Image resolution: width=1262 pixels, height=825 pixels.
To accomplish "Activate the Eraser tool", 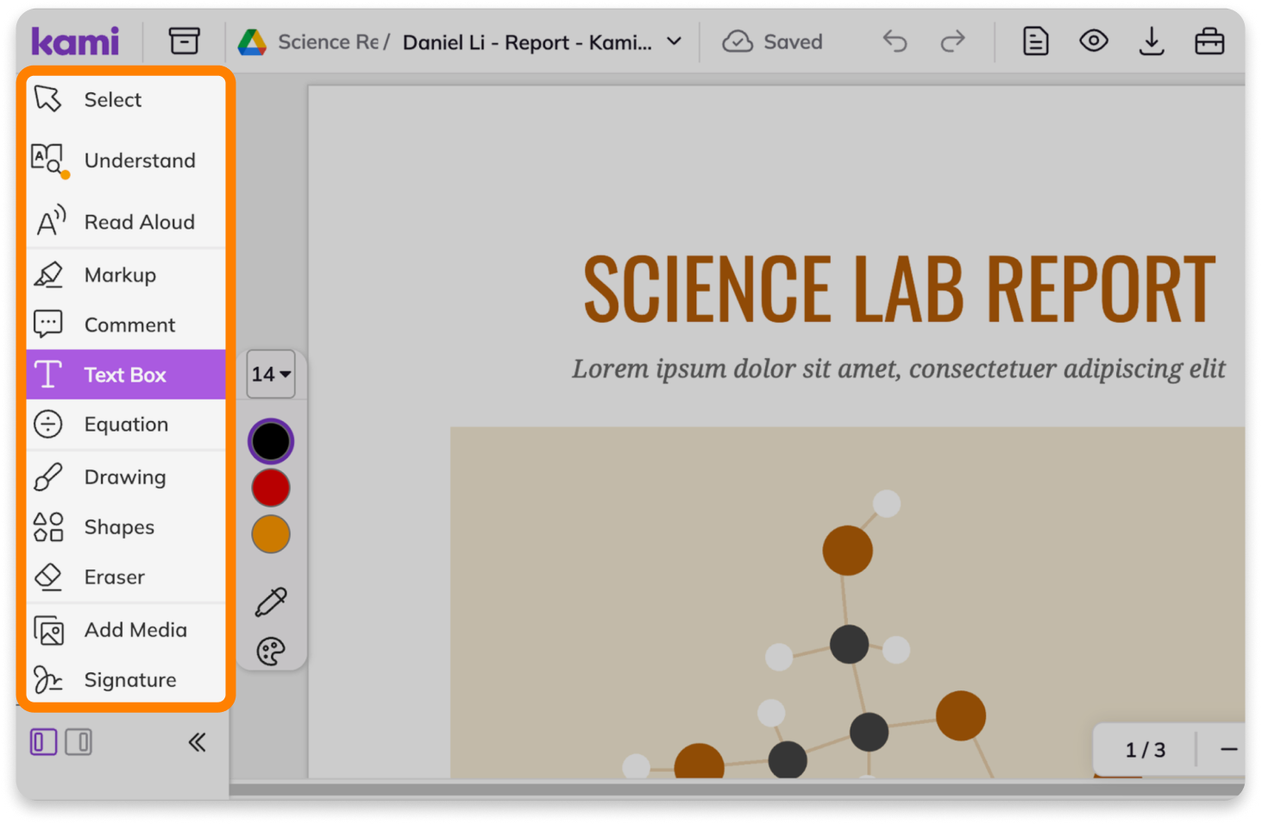I will click(x=126, y=577).
